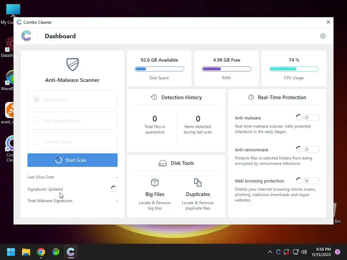The height and width of the screenshot is (260, 347).
Task: Click the Real-Time Protection clock icon
Action: (x=251, y=97)
